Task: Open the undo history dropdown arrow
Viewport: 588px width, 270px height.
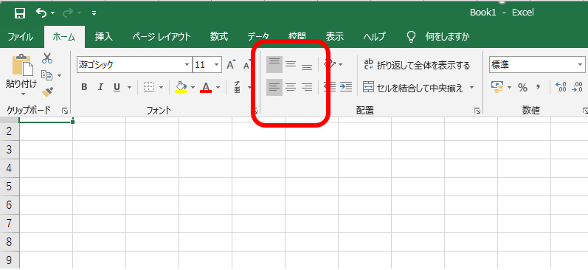Action: [x=53, y=13]
